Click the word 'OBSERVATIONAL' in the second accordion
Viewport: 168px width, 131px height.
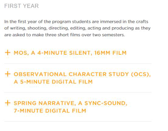click(40, 74)
